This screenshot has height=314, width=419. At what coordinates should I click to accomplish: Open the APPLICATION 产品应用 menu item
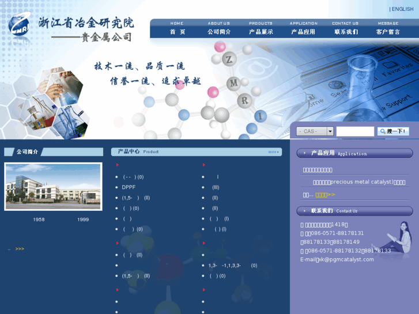click(x=303, y=28)
